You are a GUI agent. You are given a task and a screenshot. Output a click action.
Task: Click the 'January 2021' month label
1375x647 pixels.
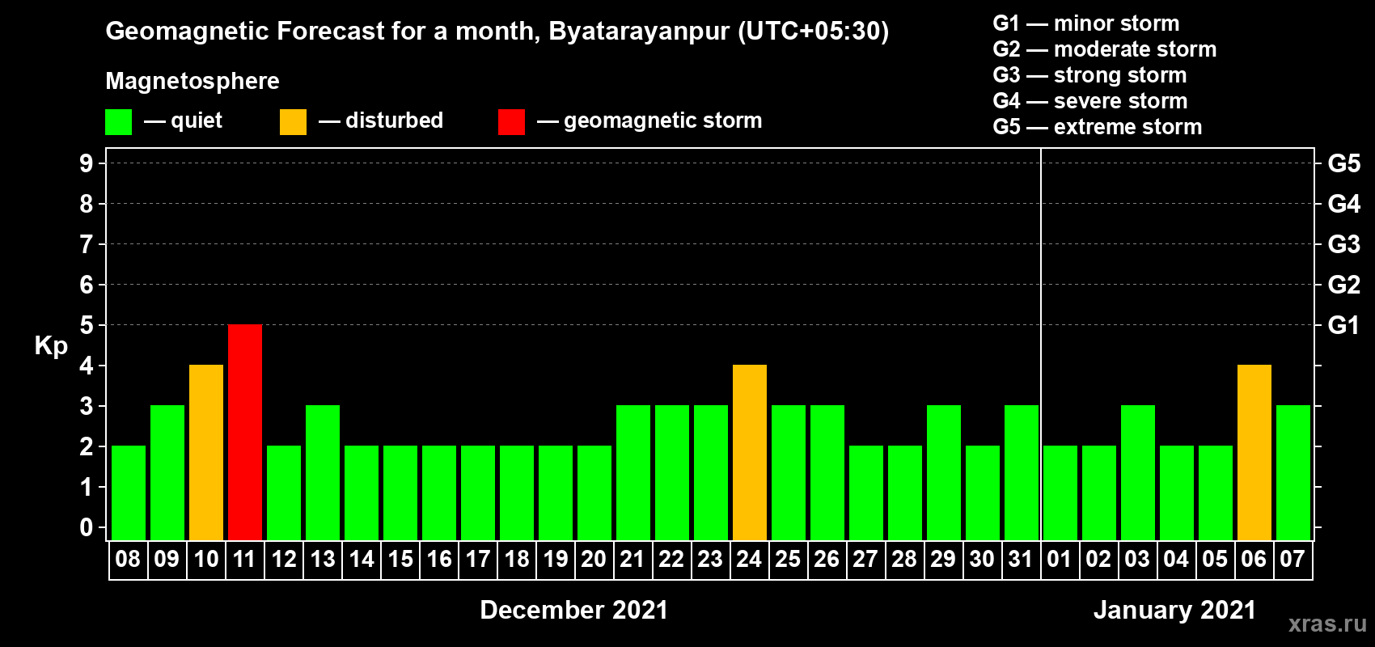tap(1175, 610)
